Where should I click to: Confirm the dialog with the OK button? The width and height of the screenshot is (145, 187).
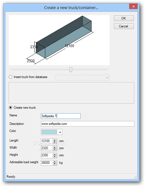[124, 18]
